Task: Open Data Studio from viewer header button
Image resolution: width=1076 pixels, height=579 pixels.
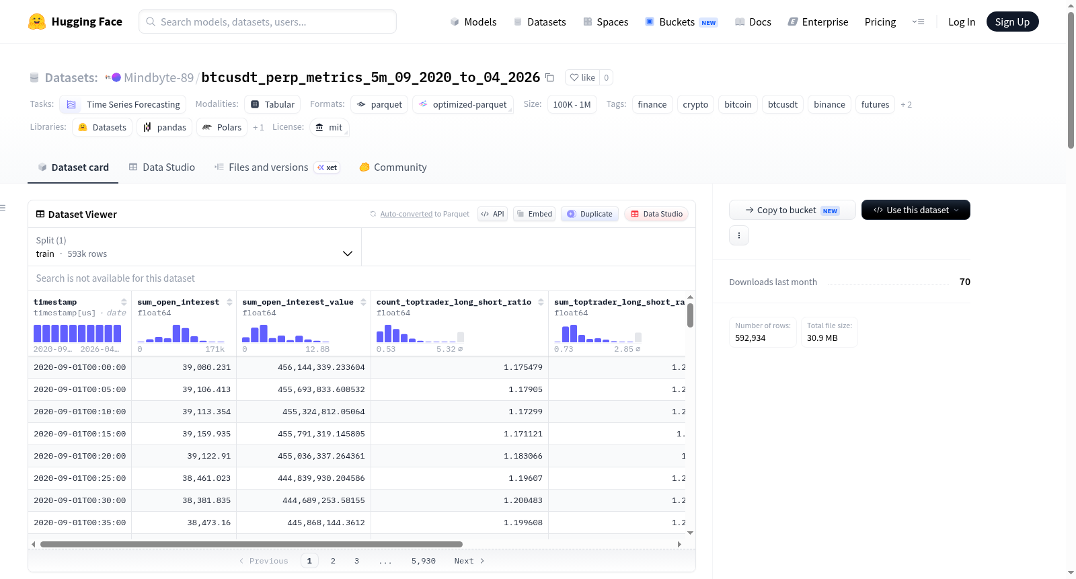Action: pos(656,214)
